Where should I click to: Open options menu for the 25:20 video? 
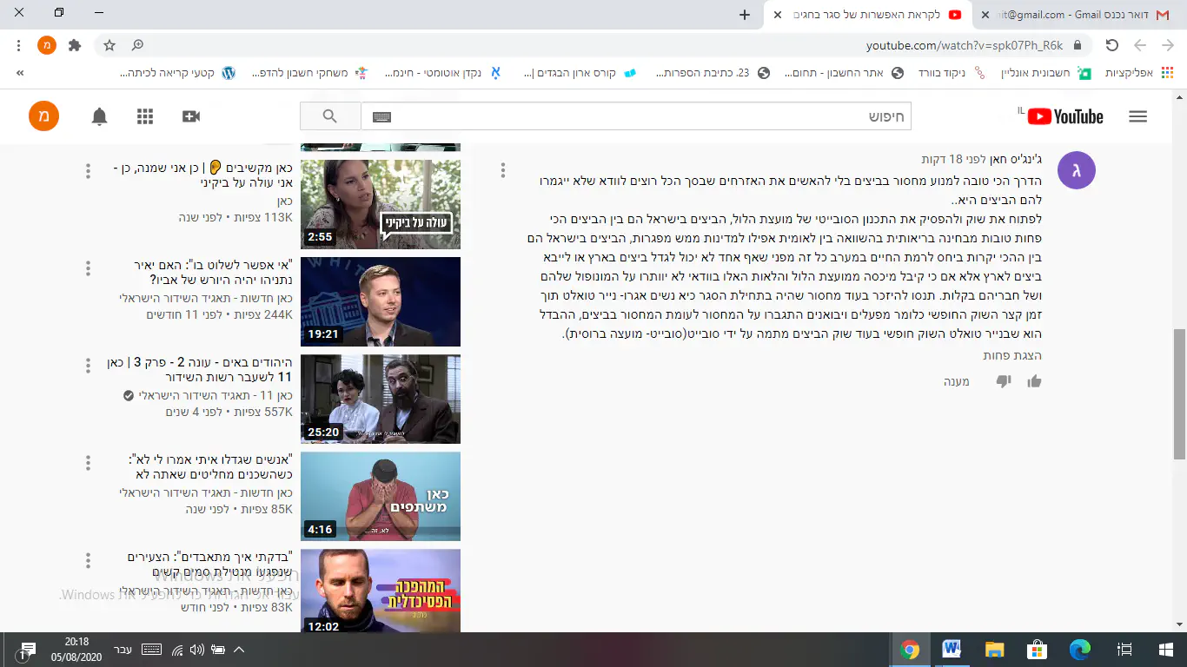coord(88,366)
